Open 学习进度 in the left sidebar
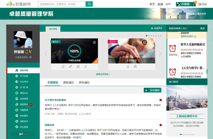Screen dimensions: 213x139 coord(24,76)
